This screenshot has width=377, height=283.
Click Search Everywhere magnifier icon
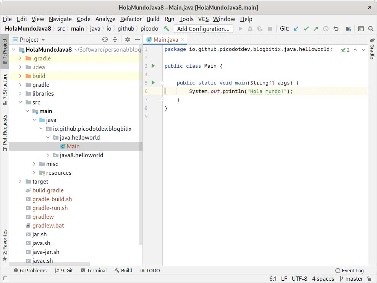(x=371, y=29)
